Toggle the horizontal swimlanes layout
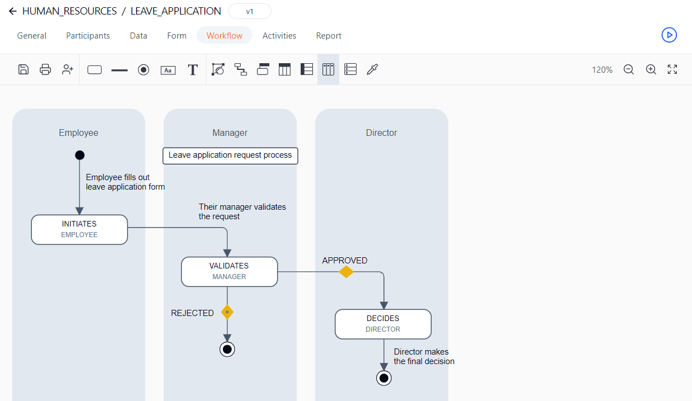Viewport: 692px width, 401px height. pyautogui.click(x=350, y=69)
